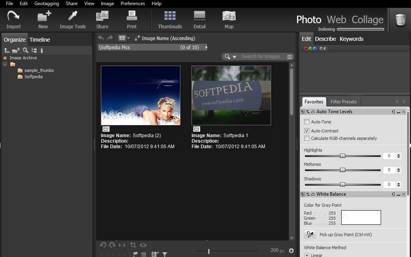Flip the image horizontally
Image resolution: width=411 pixels, height=257 pixels.
coord(122,245)
